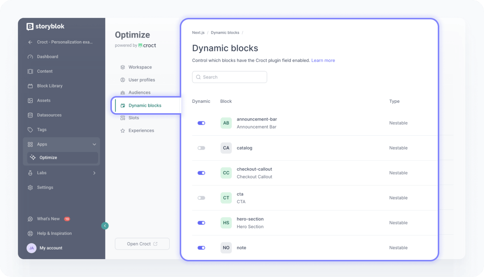This screenshot has height=277, width=484.
Task: Click the Block column header
Action: 226,101
